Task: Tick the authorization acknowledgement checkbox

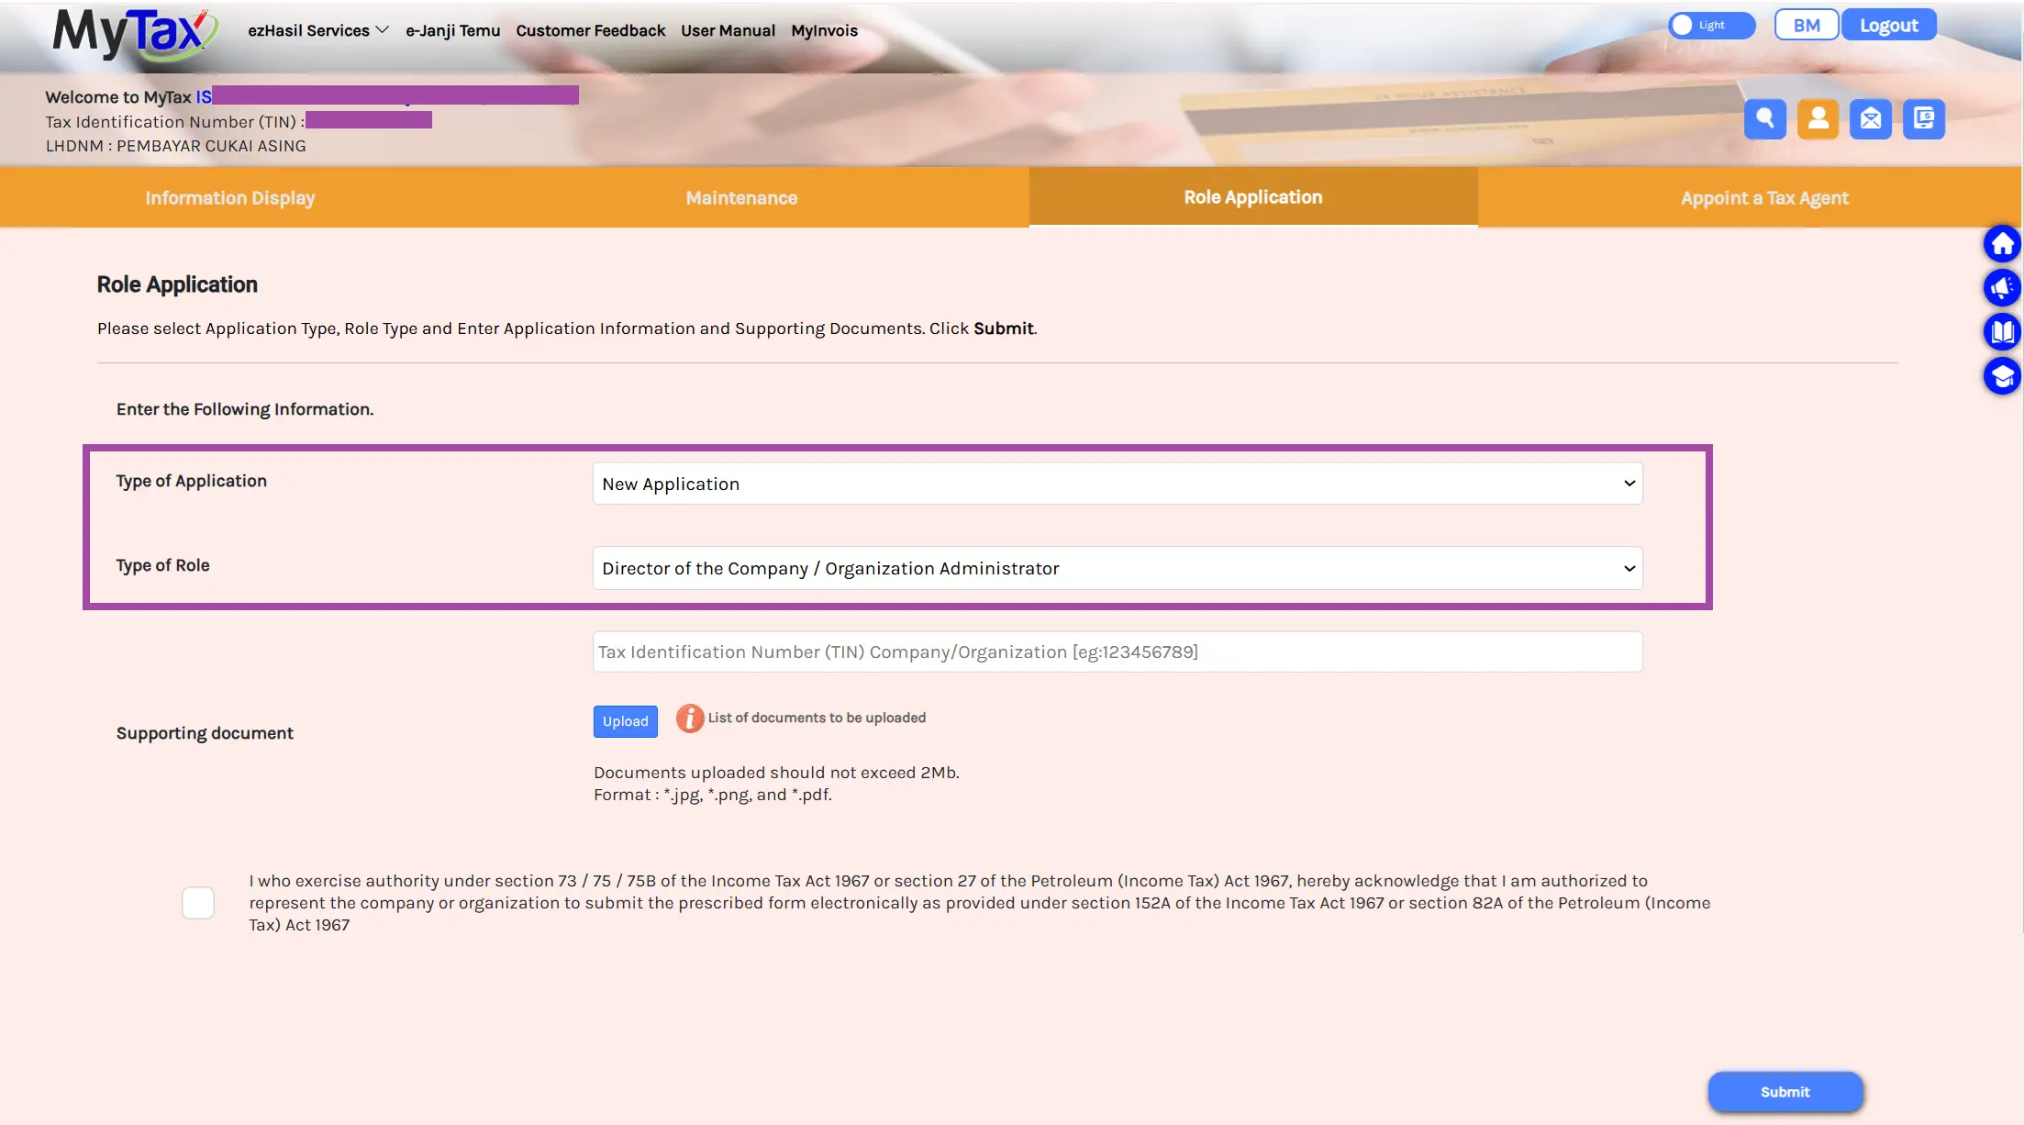Action: pos(198,903)
